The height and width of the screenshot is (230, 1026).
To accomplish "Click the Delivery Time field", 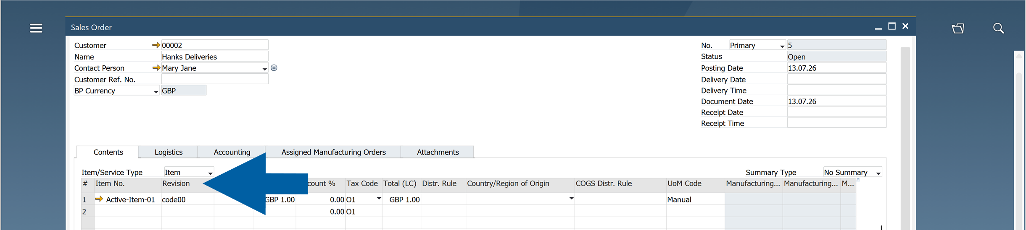I will click(x=836, y=90).
